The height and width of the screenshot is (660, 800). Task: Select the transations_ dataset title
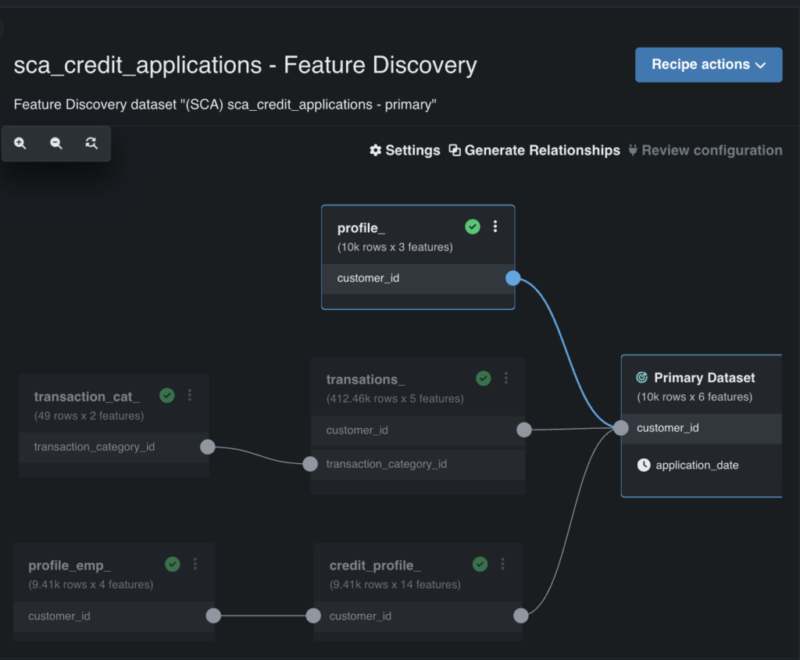(x=366, y=380)
